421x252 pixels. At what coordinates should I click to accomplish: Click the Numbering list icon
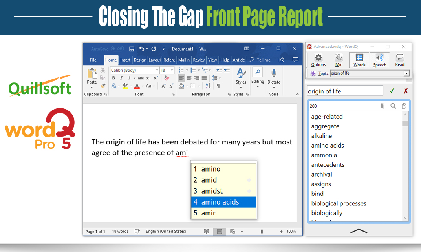coord(193,70)
